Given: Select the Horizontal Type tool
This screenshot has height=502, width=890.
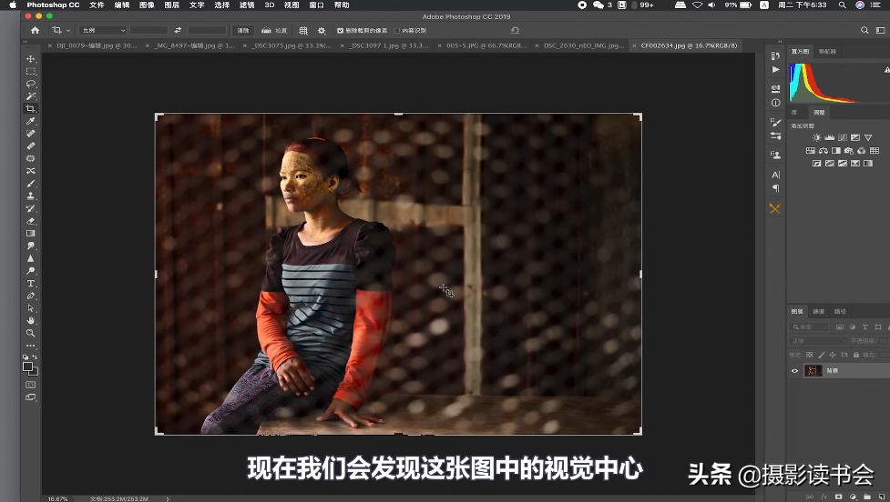Looking at the screenshot, I should (x=31, y=284).
